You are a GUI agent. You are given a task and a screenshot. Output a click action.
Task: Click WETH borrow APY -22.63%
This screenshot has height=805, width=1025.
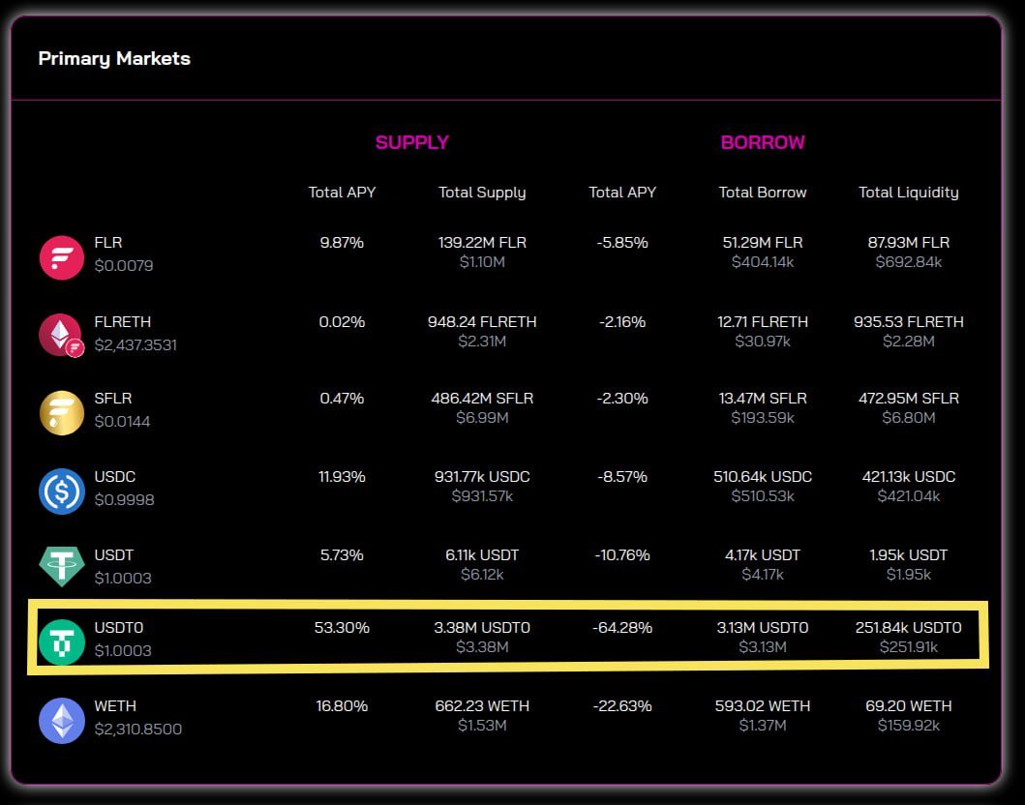[622, 706]
